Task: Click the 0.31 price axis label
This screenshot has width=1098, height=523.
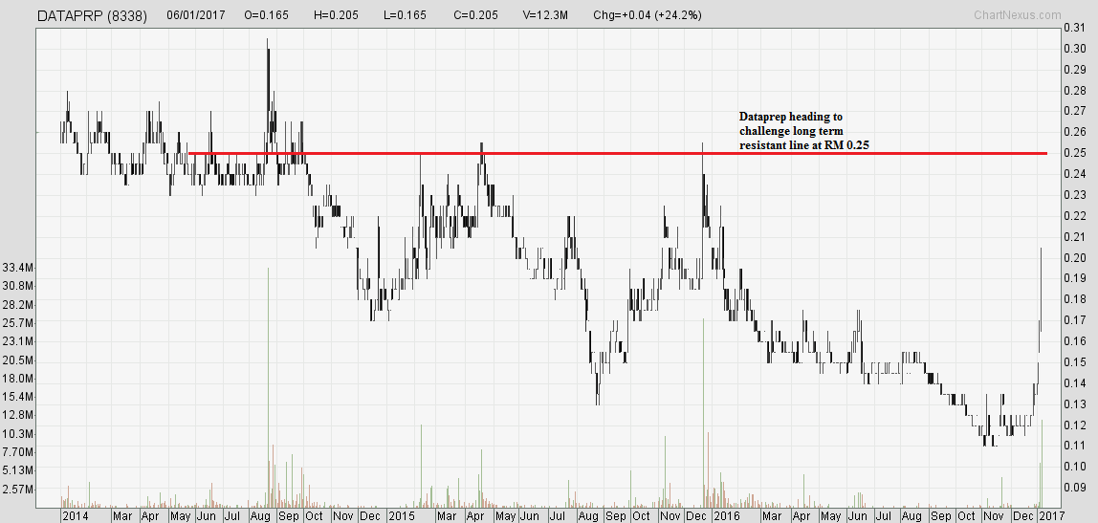Action: tap(1074, 28)
